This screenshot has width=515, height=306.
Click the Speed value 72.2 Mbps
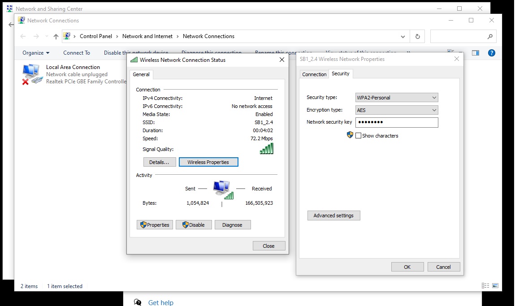click(261, 138)
